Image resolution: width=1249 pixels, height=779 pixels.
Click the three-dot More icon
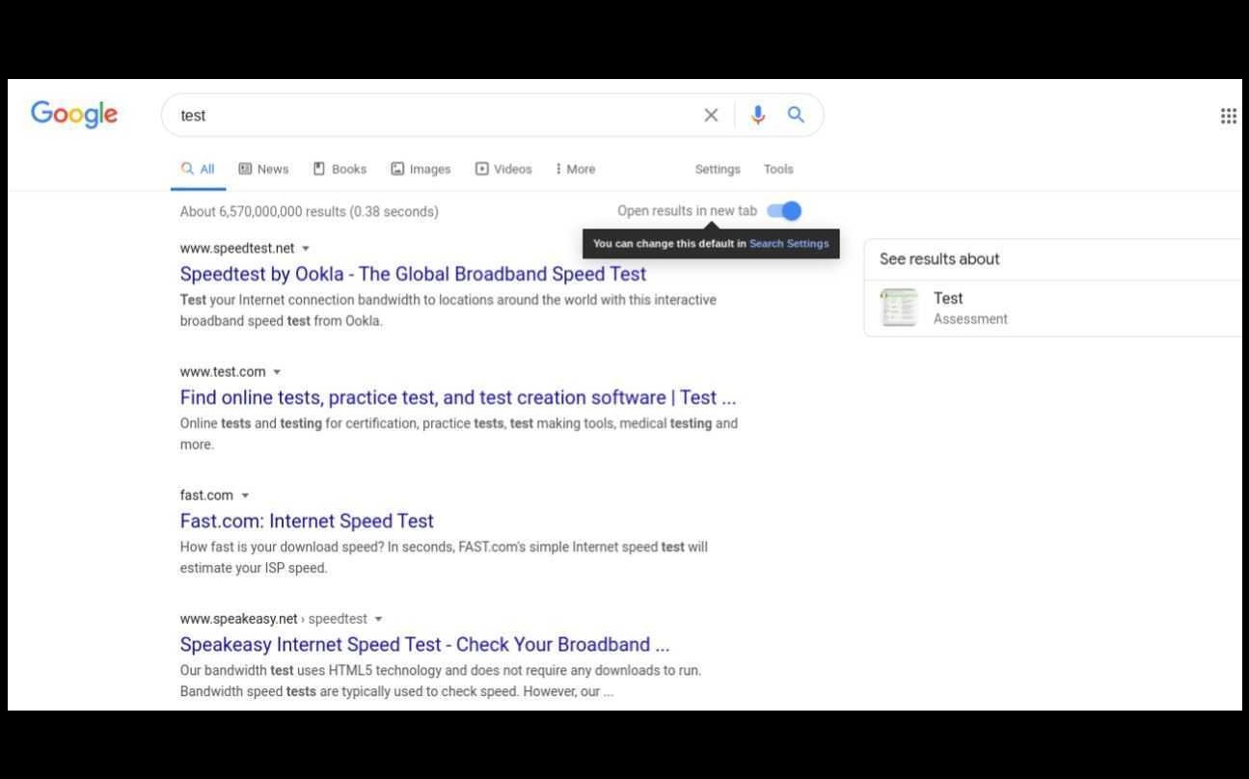(x=560, y=168)
